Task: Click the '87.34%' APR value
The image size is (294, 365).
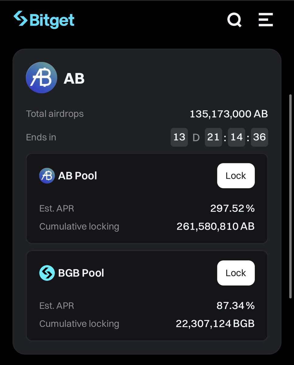Action: 235,306
